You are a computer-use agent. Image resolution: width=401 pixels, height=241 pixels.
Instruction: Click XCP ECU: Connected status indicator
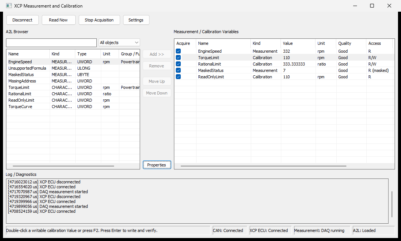(x=270, y=230)
